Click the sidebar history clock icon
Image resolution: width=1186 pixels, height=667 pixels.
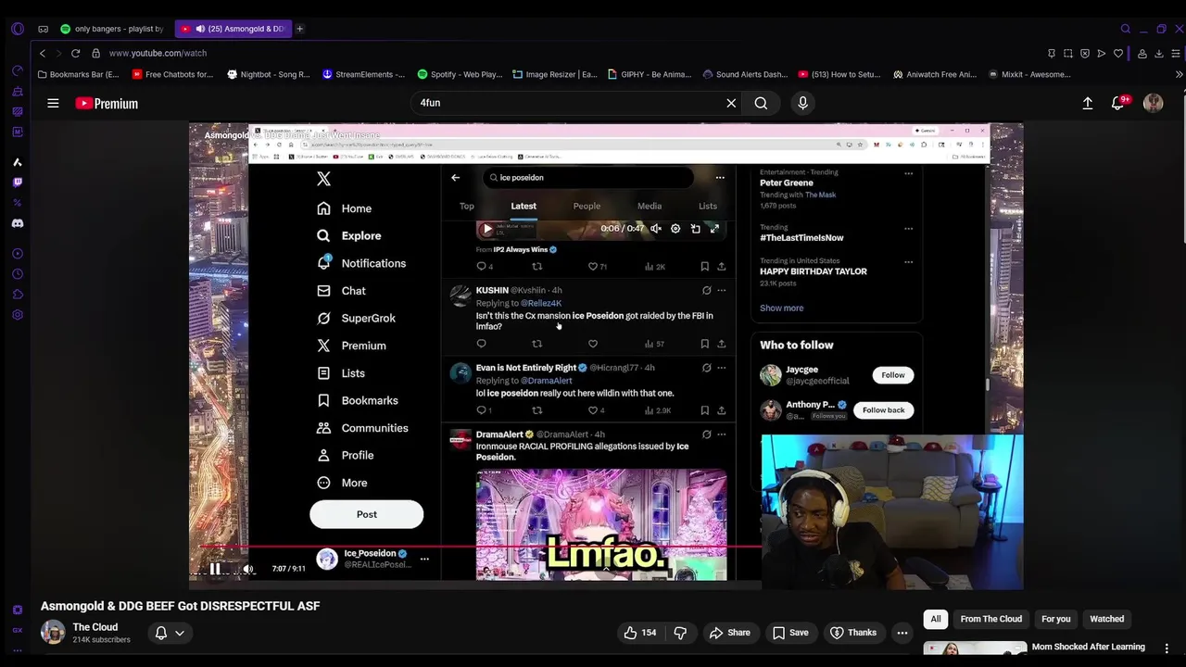coord(18,274)
